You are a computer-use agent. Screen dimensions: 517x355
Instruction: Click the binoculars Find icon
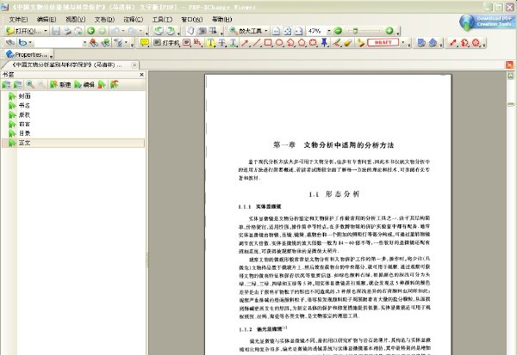click(10, 43)
